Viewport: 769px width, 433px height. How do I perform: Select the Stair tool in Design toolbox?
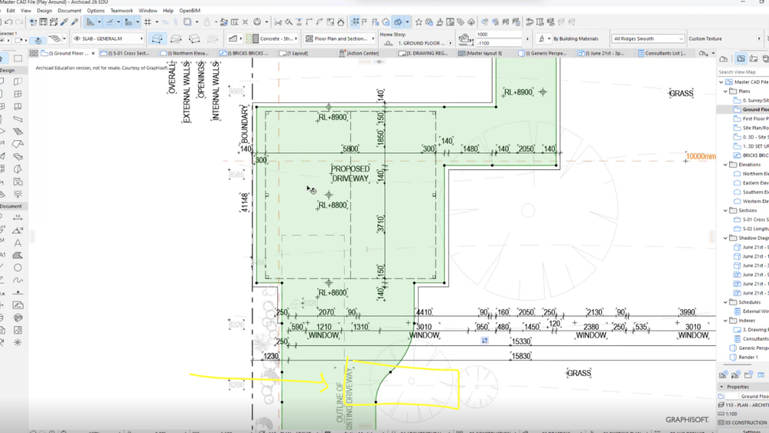click(18, 132)
